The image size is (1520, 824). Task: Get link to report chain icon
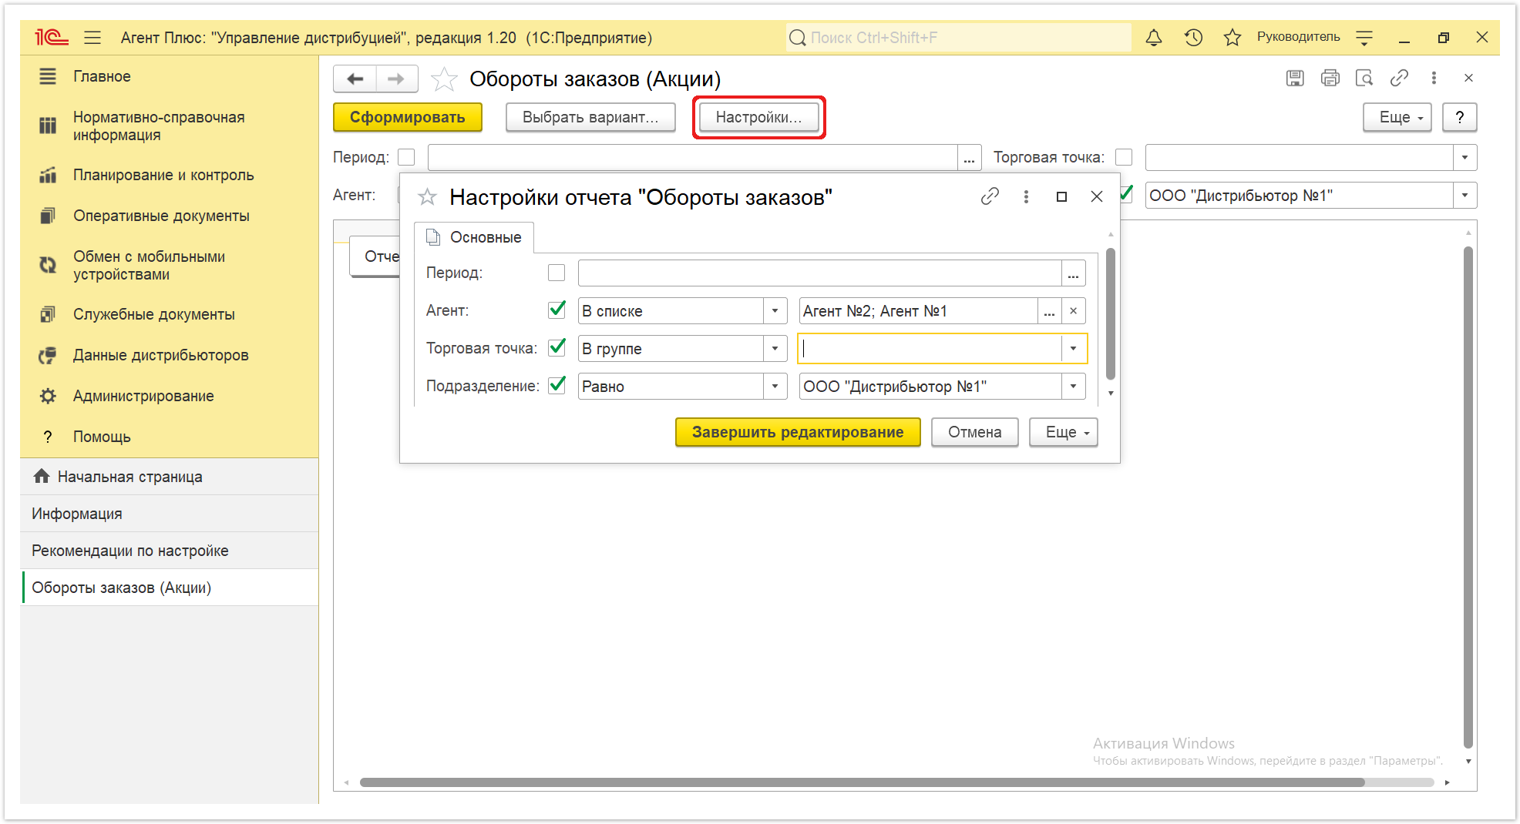tap(1399, 78)
